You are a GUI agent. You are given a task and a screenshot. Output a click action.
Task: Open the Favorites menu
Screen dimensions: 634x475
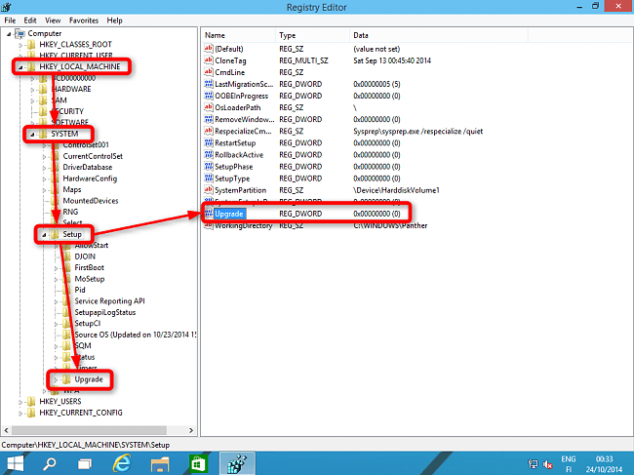coord(82,20)
